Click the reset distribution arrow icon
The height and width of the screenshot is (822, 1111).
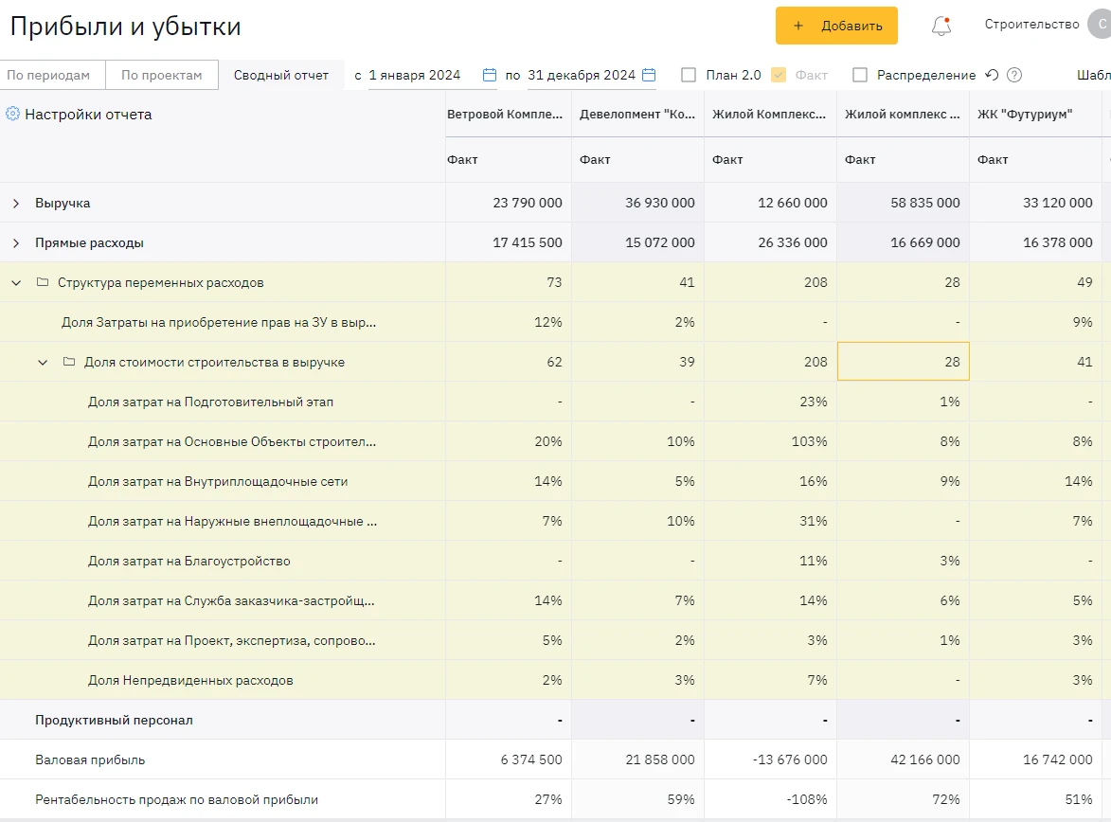[x=992, y=75]
